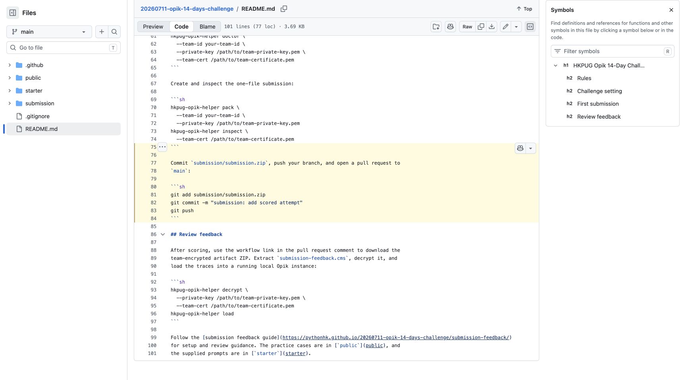686x380 pixels.
Task: Select README.md in file tree
Action: point(64,129)
